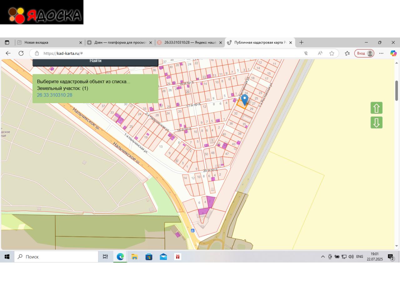This screenshot has width=400, height=300.
Task: Go back with the browser back arrow
Action: pyautogui.click(x=8, y=53)
